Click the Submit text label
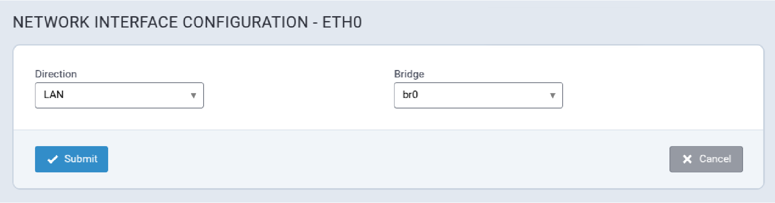This screenshot has height=203, width=775. (x=81, y=159)
